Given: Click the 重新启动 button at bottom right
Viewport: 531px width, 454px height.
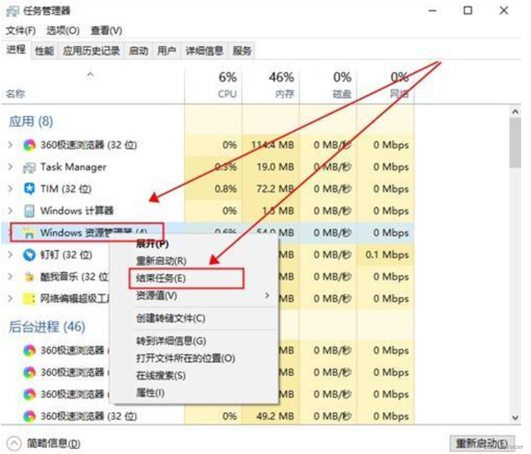Looking at the screenshot, I should [x=483, y=443].
